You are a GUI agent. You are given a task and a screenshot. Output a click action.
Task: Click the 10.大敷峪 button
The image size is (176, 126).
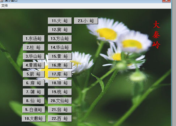coord(34,118)
